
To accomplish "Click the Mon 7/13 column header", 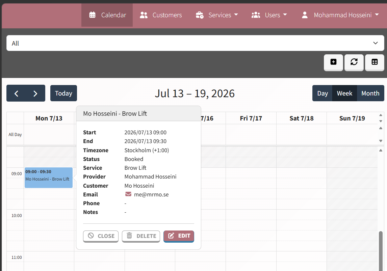I will click(x=49, y=118).
